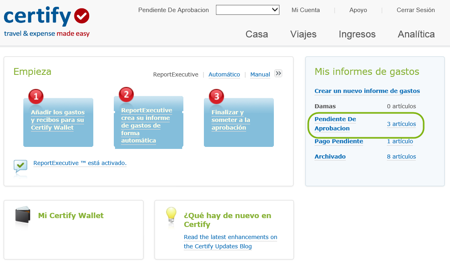
Task: Open the Analítica menu
Action: coord(416,34)
